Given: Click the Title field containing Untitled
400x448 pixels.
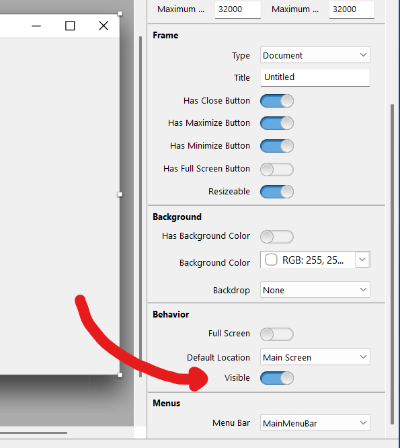Looking at the screenshot, I should click(x=315, y=77).
